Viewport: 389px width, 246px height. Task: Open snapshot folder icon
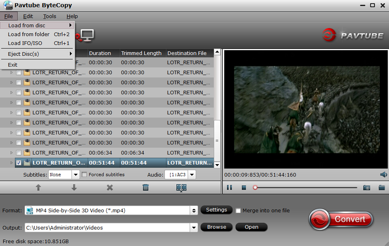click(x=382, y=187)
